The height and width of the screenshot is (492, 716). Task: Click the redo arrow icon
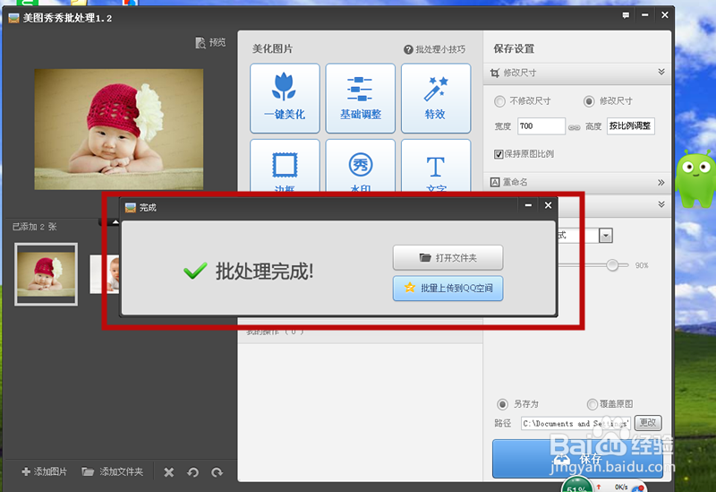pyautogui.click(x=217, y=472)
